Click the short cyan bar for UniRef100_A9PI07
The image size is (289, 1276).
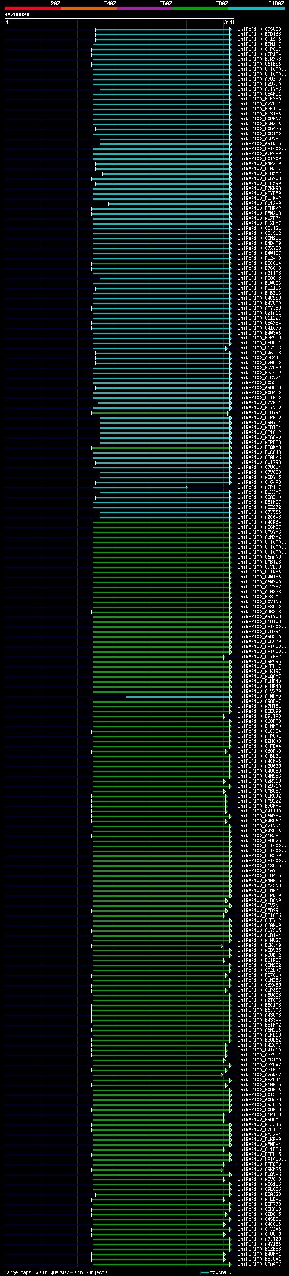141,487
